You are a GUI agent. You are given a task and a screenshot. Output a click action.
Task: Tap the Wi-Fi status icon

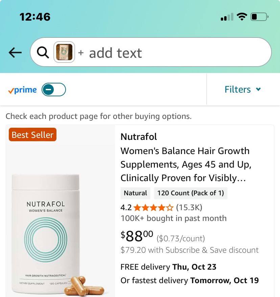tap(242, 17)
